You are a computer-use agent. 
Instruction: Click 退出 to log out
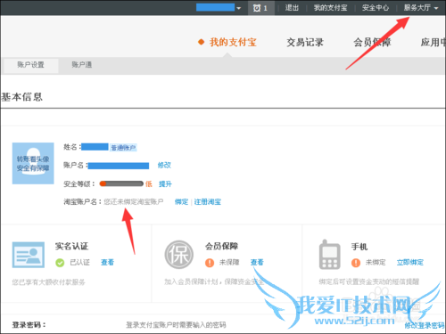(x=292, y=8)
